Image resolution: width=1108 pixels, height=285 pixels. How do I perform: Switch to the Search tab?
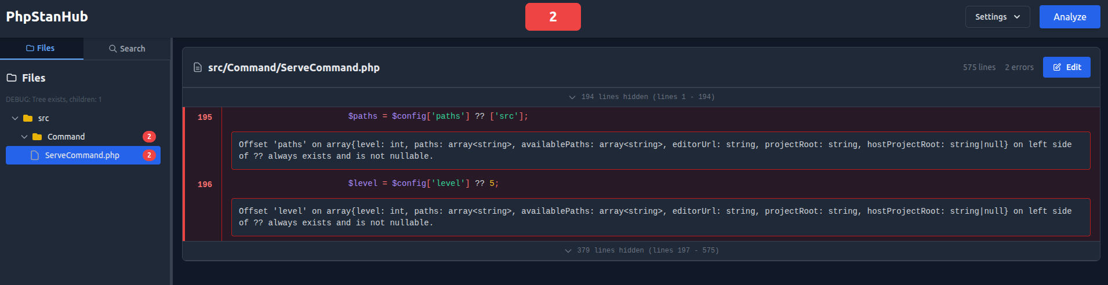(127, 49)
